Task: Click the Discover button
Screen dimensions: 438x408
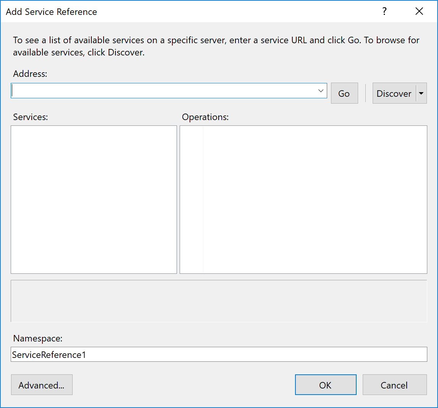Action: click(x=394, y=93)
